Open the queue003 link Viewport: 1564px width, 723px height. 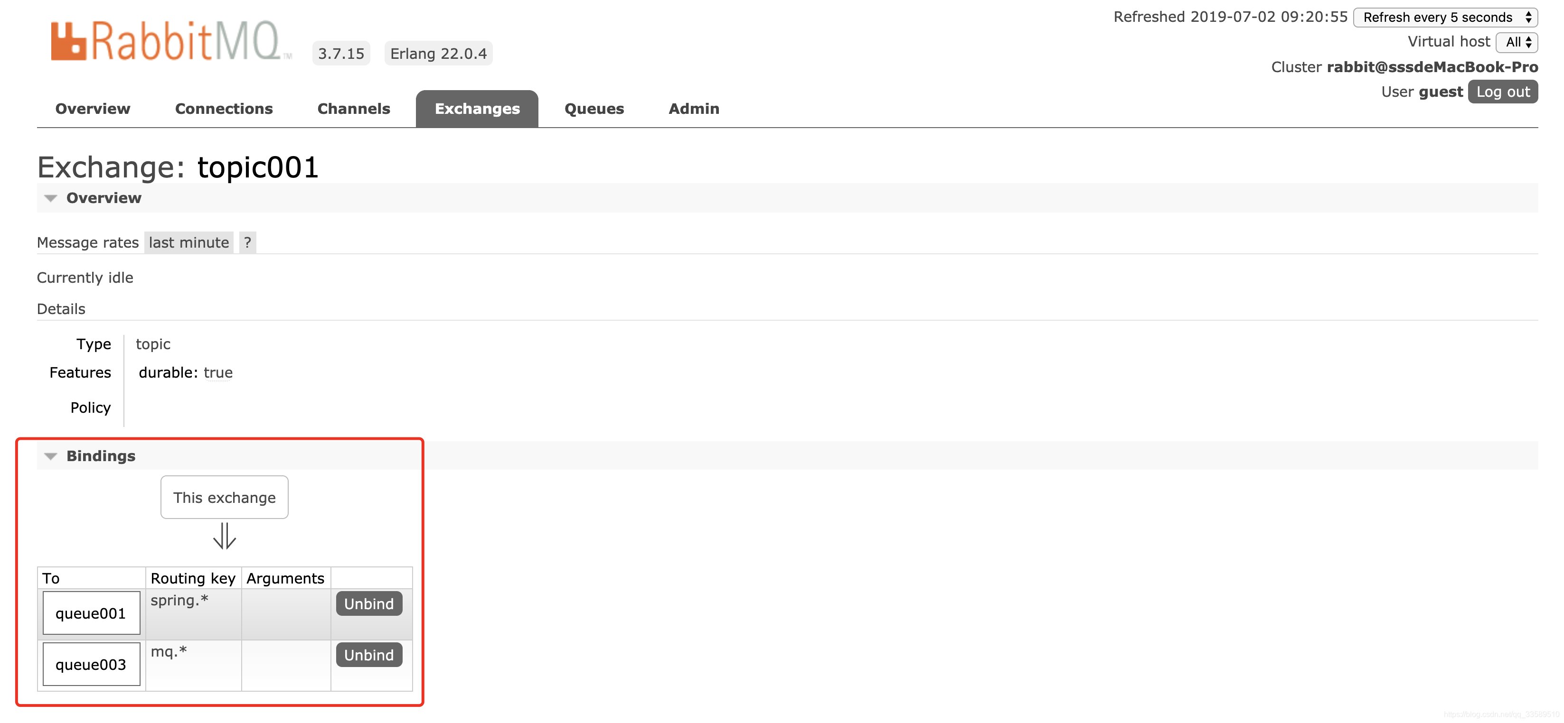point(91,664)
